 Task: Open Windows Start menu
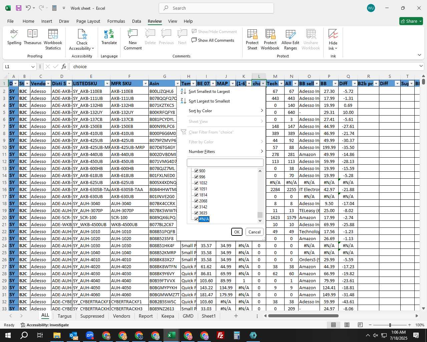8,335
